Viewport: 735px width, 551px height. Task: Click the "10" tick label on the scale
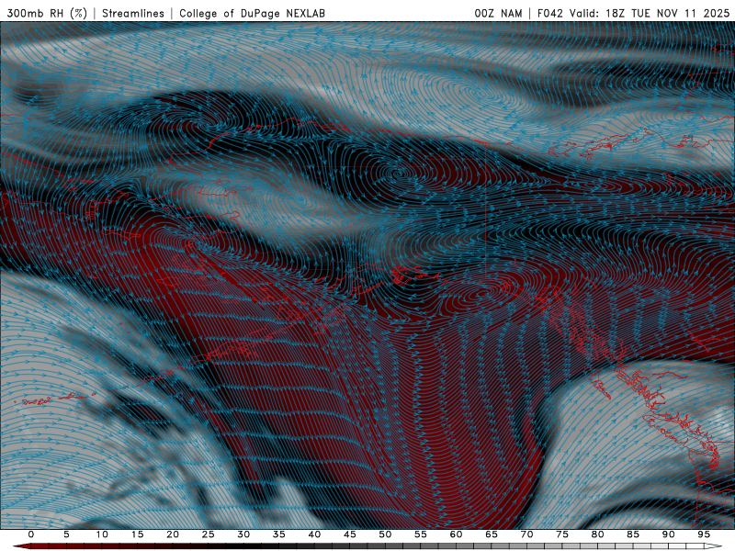tap(102, 534)
